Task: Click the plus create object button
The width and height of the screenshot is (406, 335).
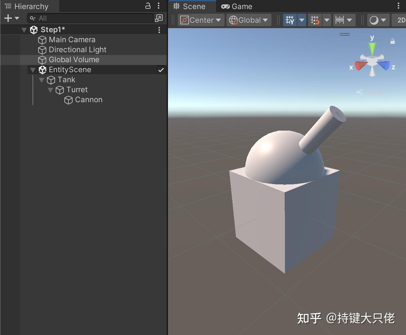Action: coord(8,18)
